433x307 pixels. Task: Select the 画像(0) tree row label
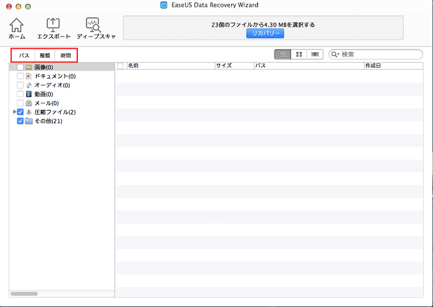point(43,67)
